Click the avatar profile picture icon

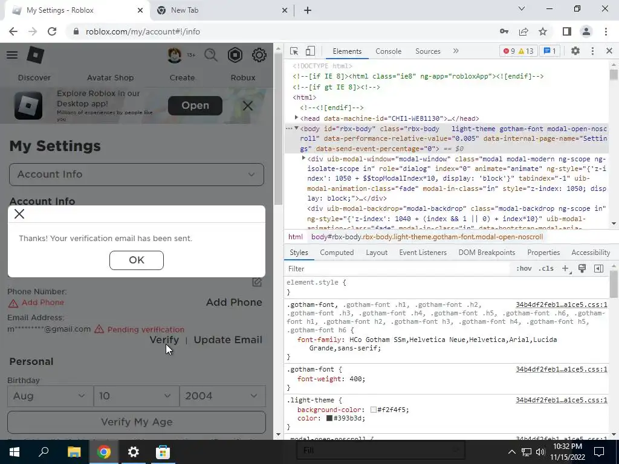[175, 55]
